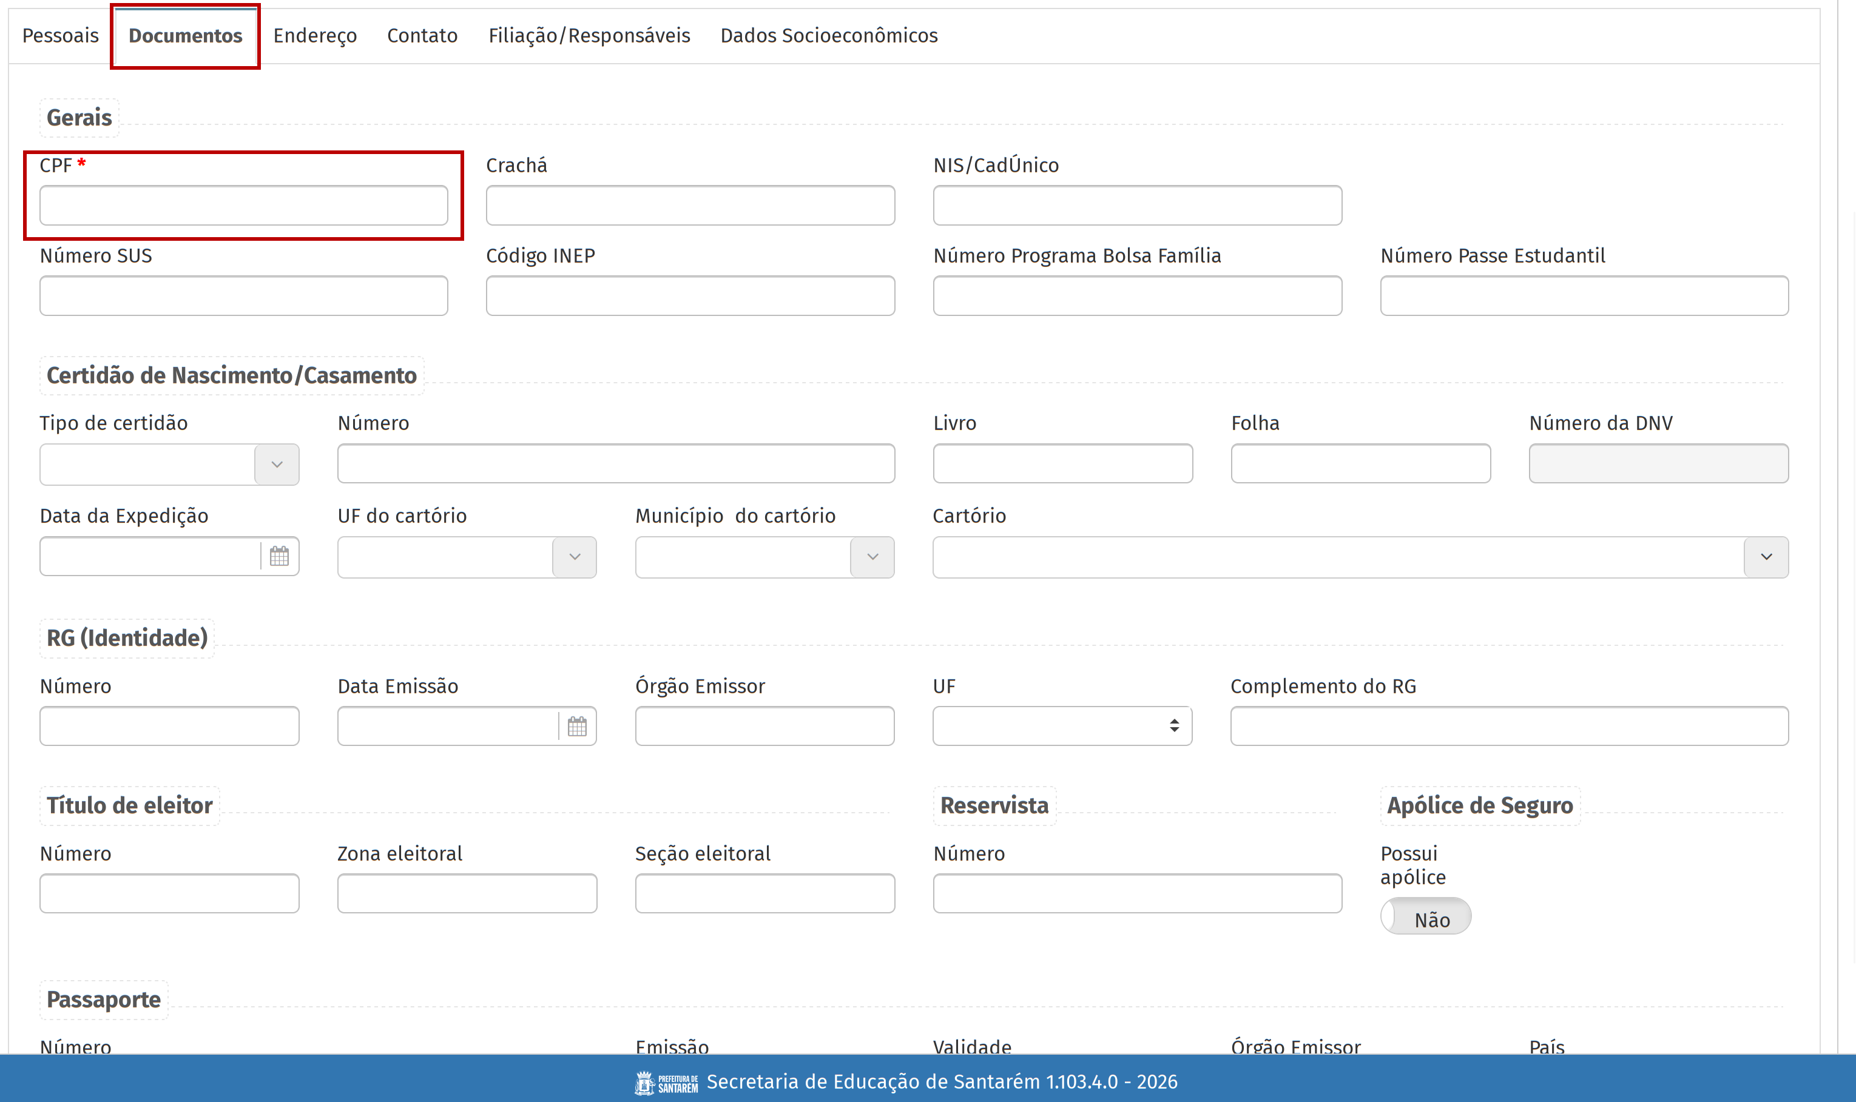1856x1102 pixels.
Task: Click into the CPF input field
Action: pyautogui.click(x=244, y=206)
